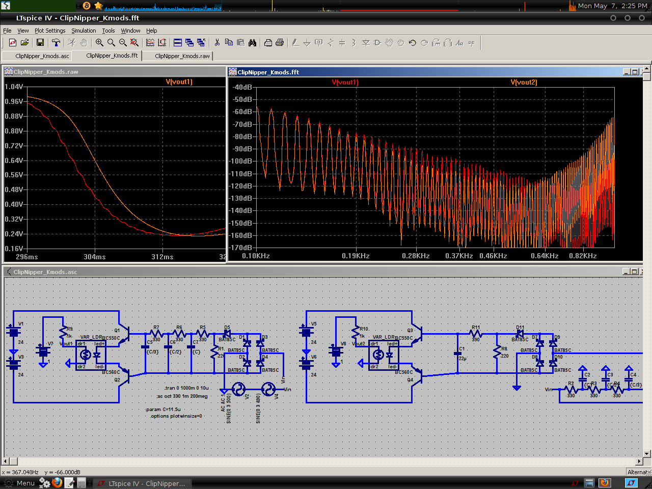Image resolution: width=652 pixels, height=489 pixels.
Task: Select the plain magnifier zoom-area tool
Action: [x=111, y=43]
